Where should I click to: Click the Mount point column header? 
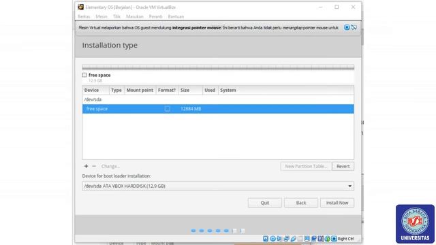click(x=140, y=90)
